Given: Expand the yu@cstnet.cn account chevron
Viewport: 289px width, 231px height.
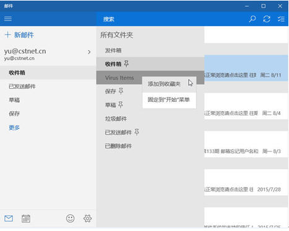Looking at the screenshot, I should (89, 52).
